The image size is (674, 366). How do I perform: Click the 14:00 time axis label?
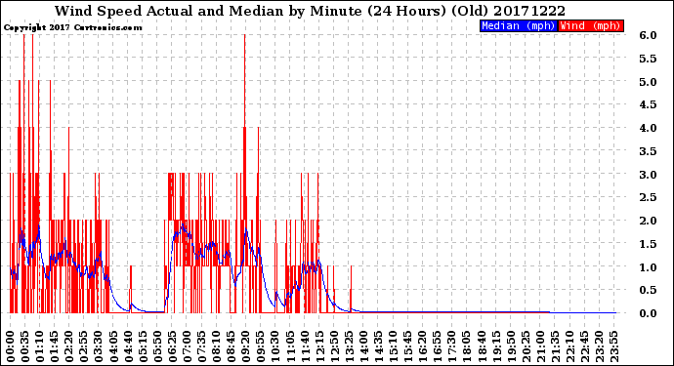click(363, 346)
